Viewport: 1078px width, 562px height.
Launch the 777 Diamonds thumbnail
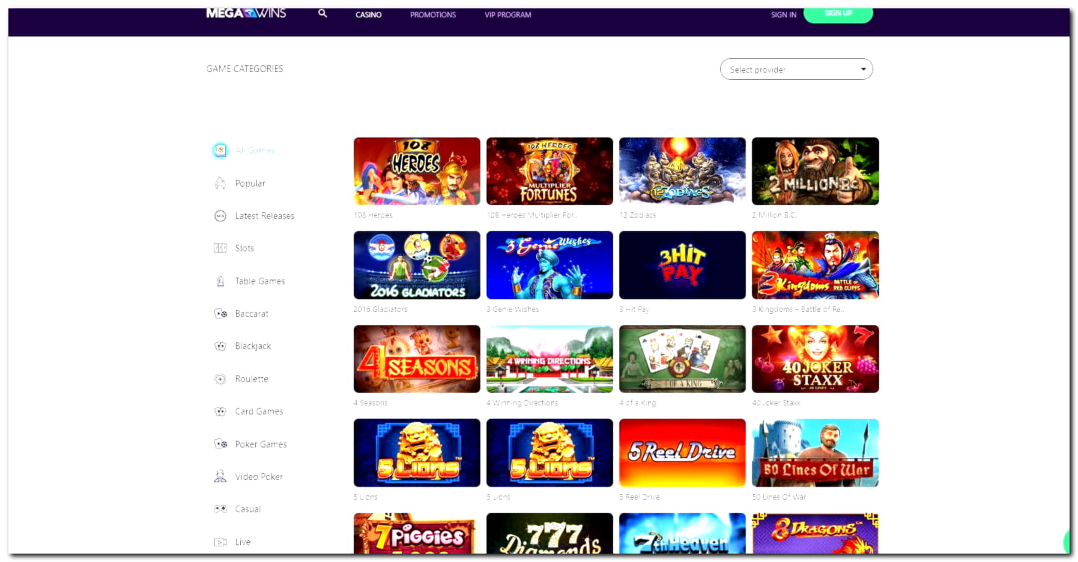coord(550,533)
